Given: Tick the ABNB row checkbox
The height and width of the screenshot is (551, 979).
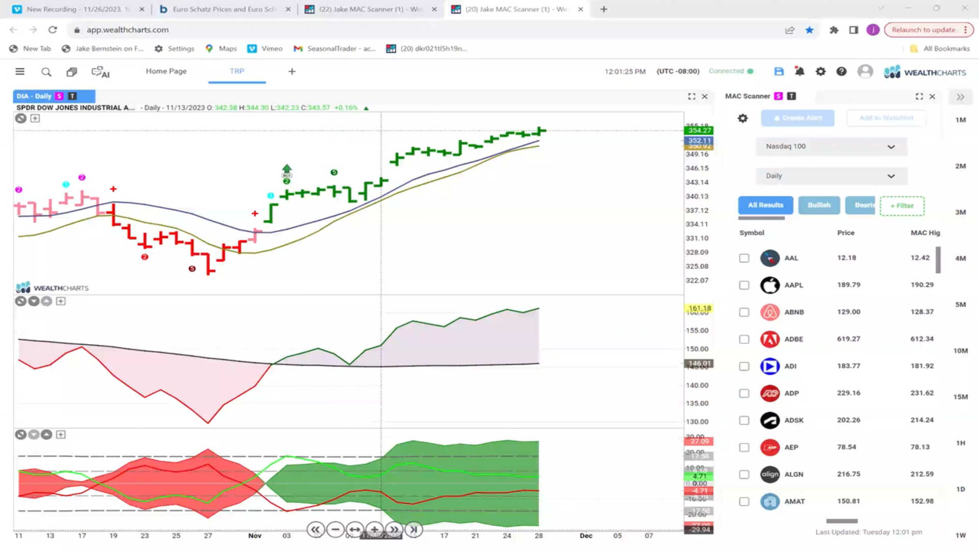Looking at the screenshot, I should tap(744, 312).
